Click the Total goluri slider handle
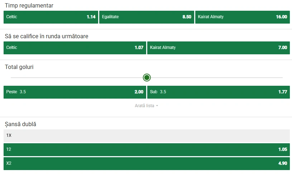This screenshot has width=292, height=174. [147, 78]
